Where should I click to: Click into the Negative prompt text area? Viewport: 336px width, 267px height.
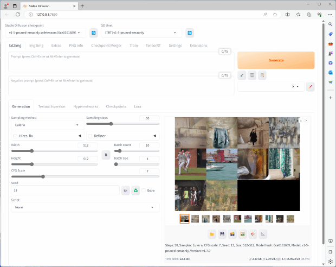121,86
